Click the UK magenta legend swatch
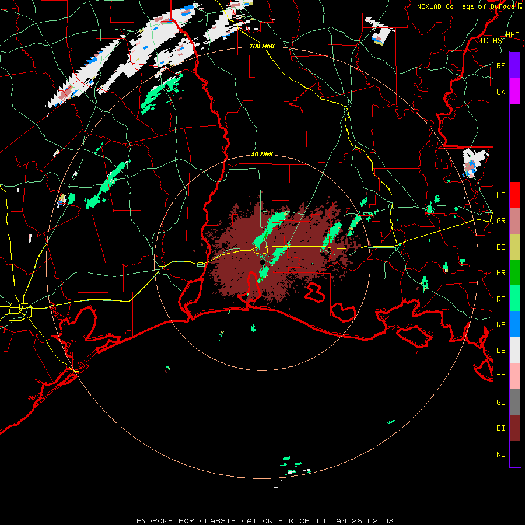Screen dimensions: 525x525 tap(515, 92)
